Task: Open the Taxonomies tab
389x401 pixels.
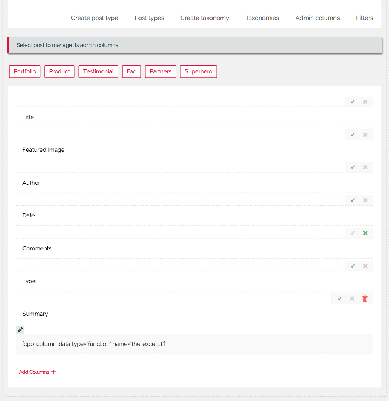Action: tap(262, 18)
